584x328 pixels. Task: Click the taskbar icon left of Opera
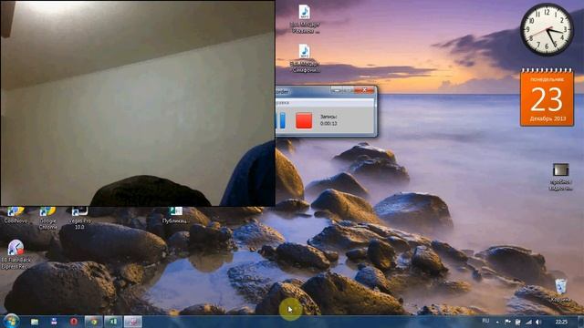pyautogui.click(x=54, y=322)
